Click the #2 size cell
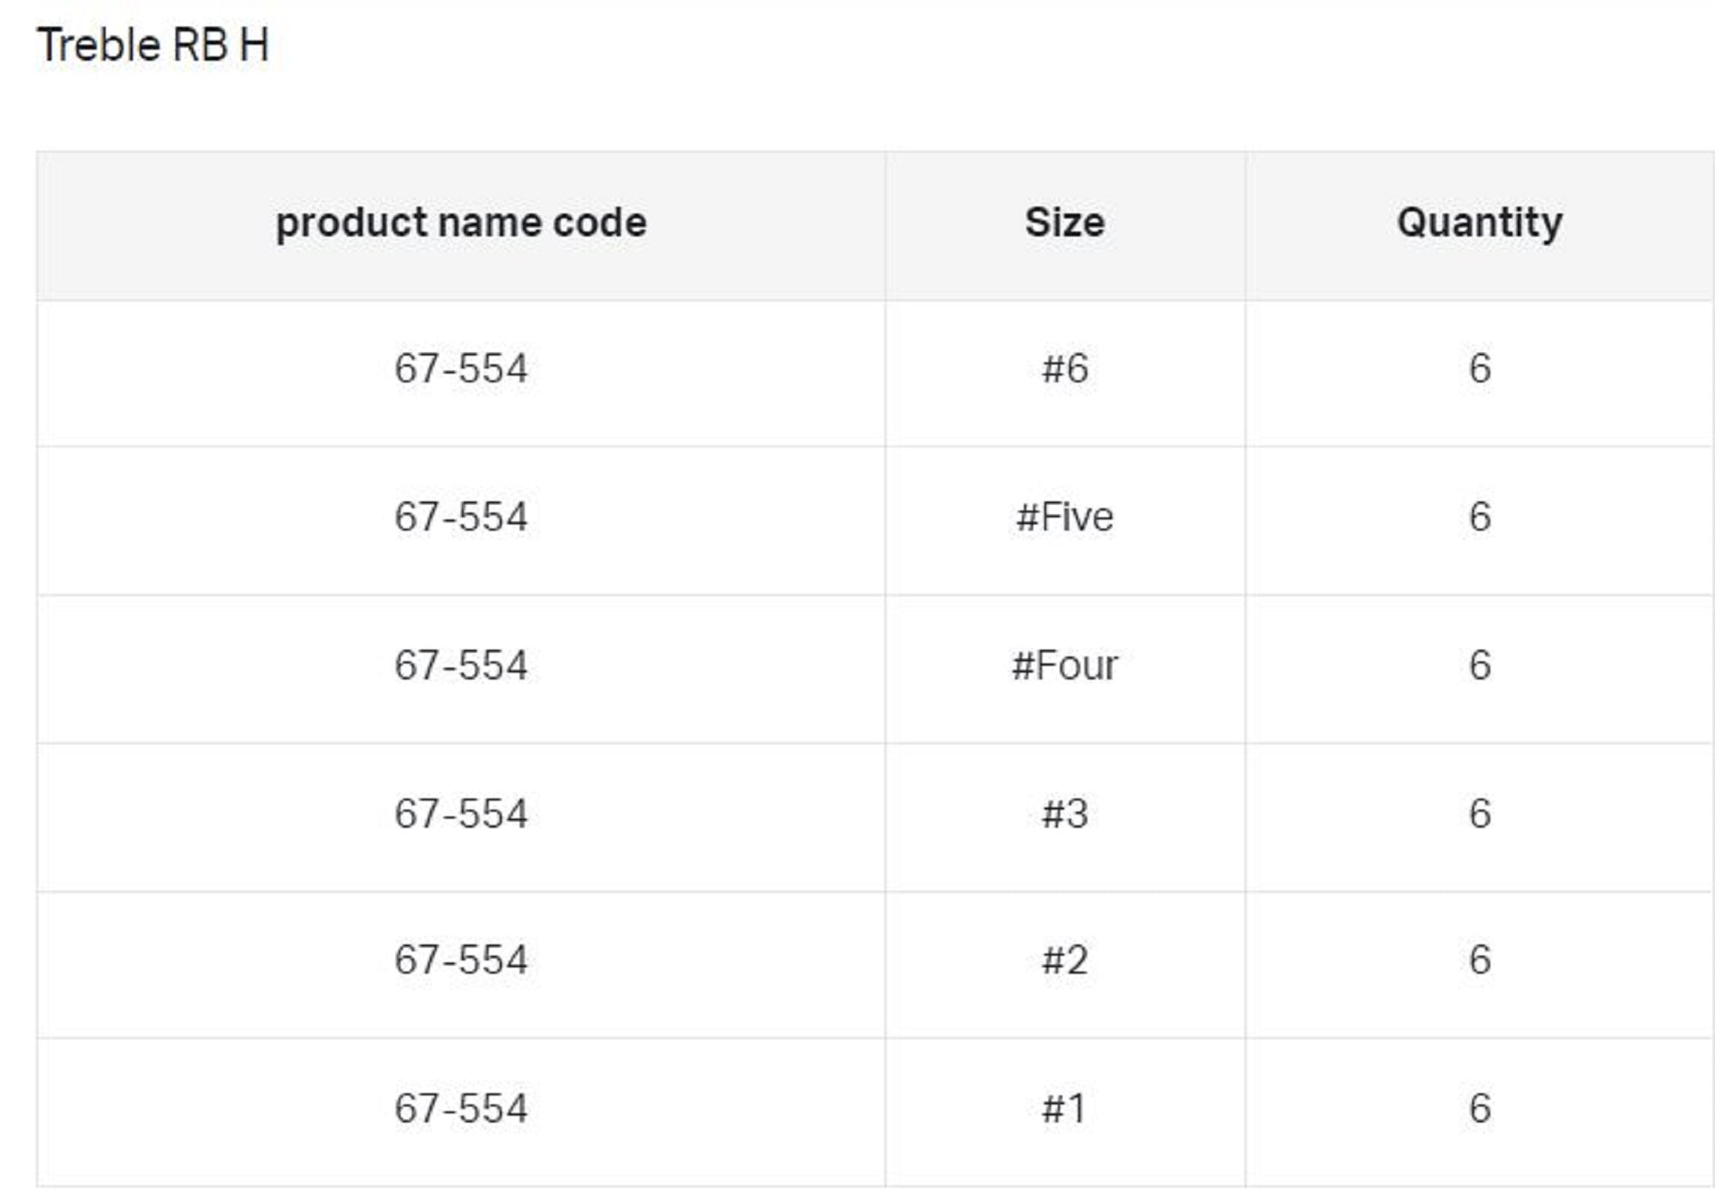1715x1192 pixels. pos(1064,961)
